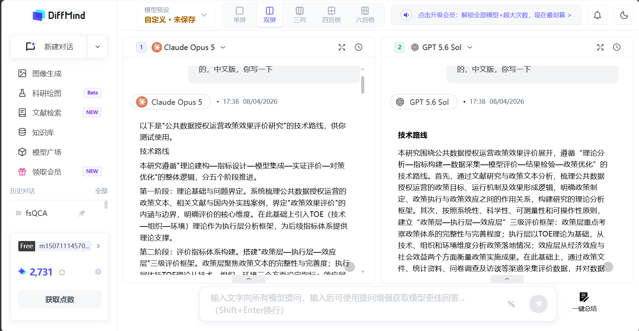Switch to 四宫格 layout
The image size is (639, 331).
[331, 15]
